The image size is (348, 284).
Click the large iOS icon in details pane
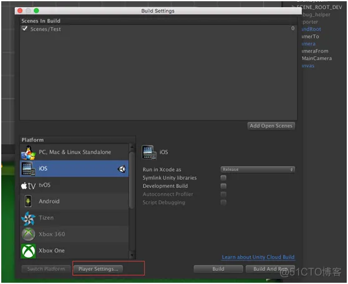pos(149,152)
